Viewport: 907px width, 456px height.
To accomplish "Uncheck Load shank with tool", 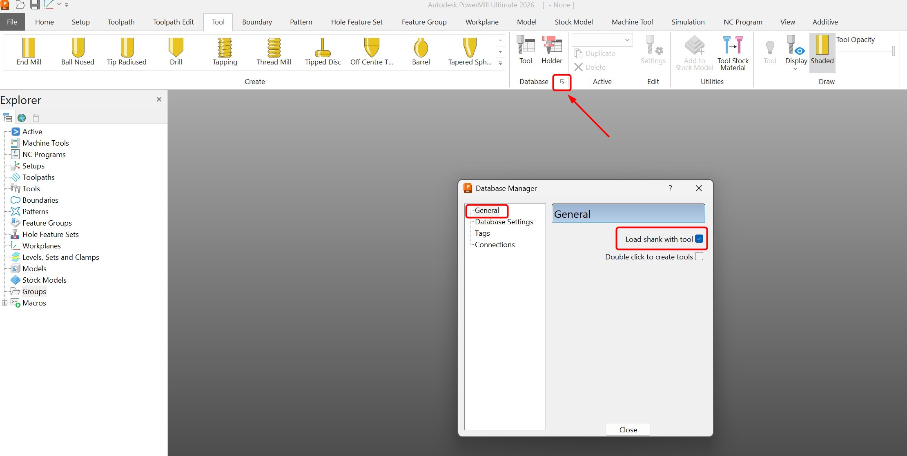I will click(699, 239).
